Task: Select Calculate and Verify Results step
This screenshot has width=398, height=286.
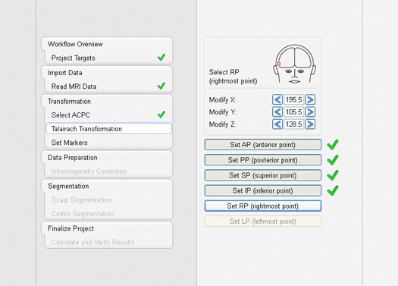Action: tap(108, 242)
